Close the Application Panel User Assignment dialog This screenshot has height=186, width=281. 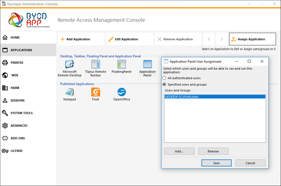tap(262, 61)
